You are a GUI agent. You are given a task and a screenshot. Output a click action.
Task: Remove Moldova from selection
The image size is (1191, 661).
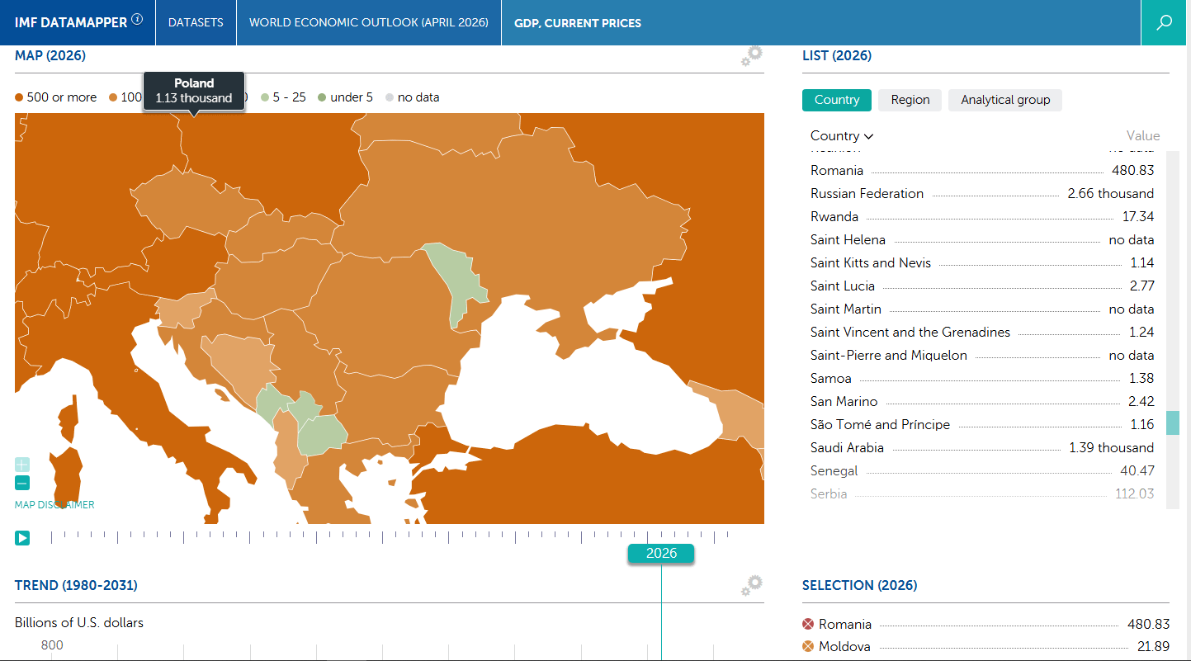click(808, 647)
